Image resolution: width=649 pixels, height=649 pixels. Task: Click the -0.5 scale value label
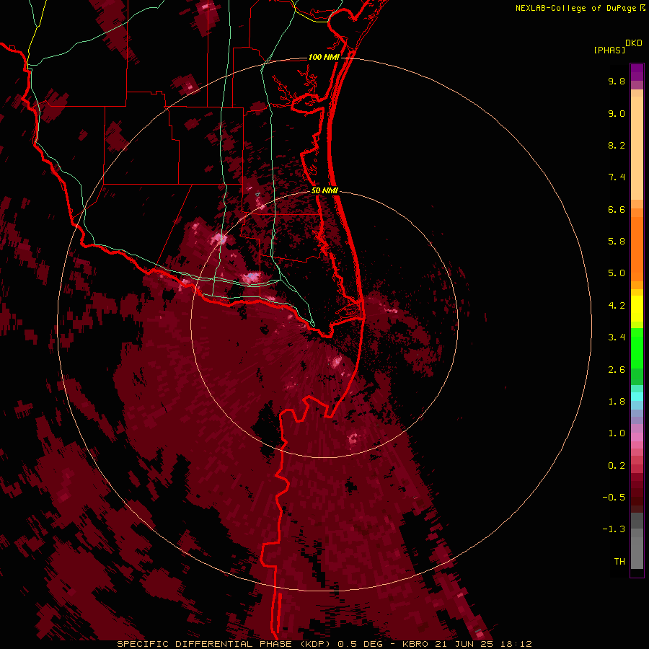pyautogui.click(x=614, y=498)
